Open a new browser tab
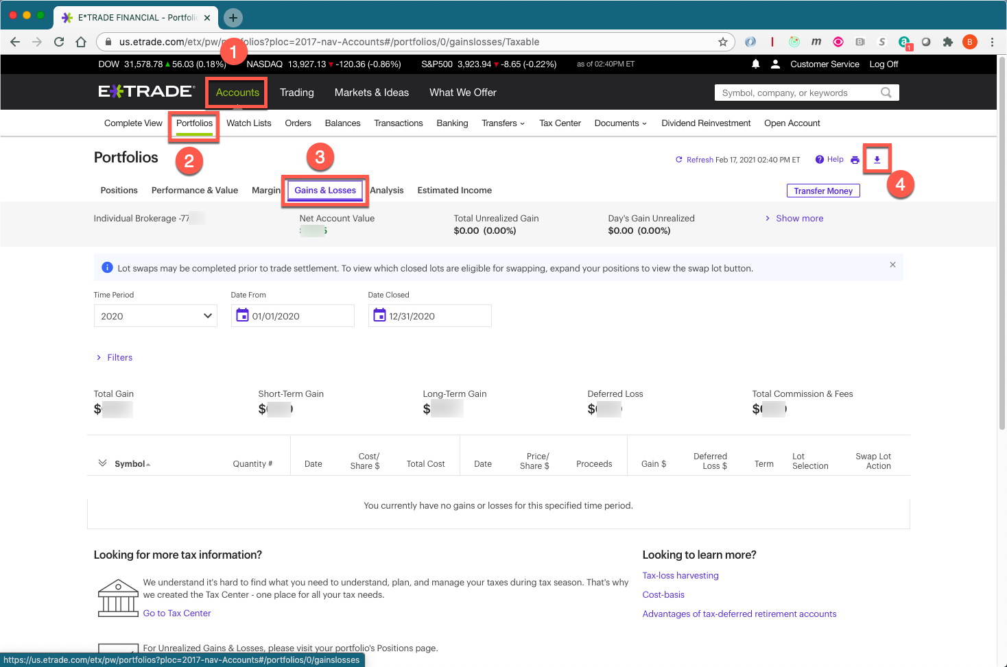Image resolution: width=1007 pixels, height=667 pixels. (233, 18)
